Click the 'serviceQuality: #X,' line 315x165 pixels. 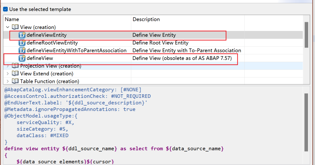[x=45, y=123]
